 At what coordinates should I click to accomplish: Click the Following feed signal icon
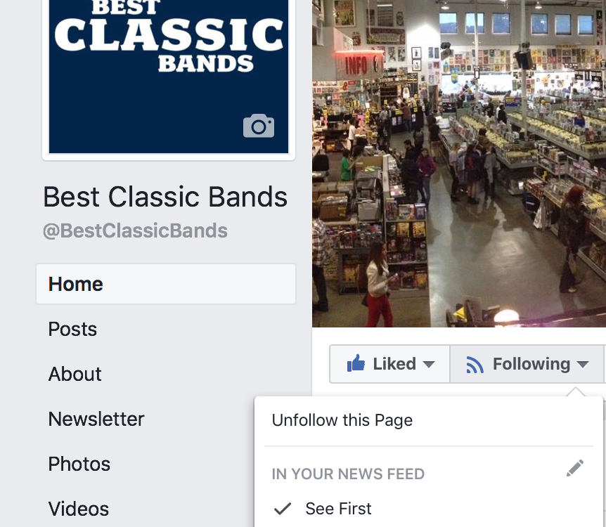pyautogui.click(x=475, y=365)
